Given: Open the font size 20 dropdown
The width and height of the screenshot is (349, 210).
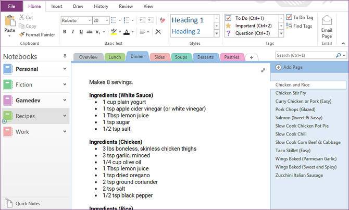Looking at the screenshot, I should [107, 20].
